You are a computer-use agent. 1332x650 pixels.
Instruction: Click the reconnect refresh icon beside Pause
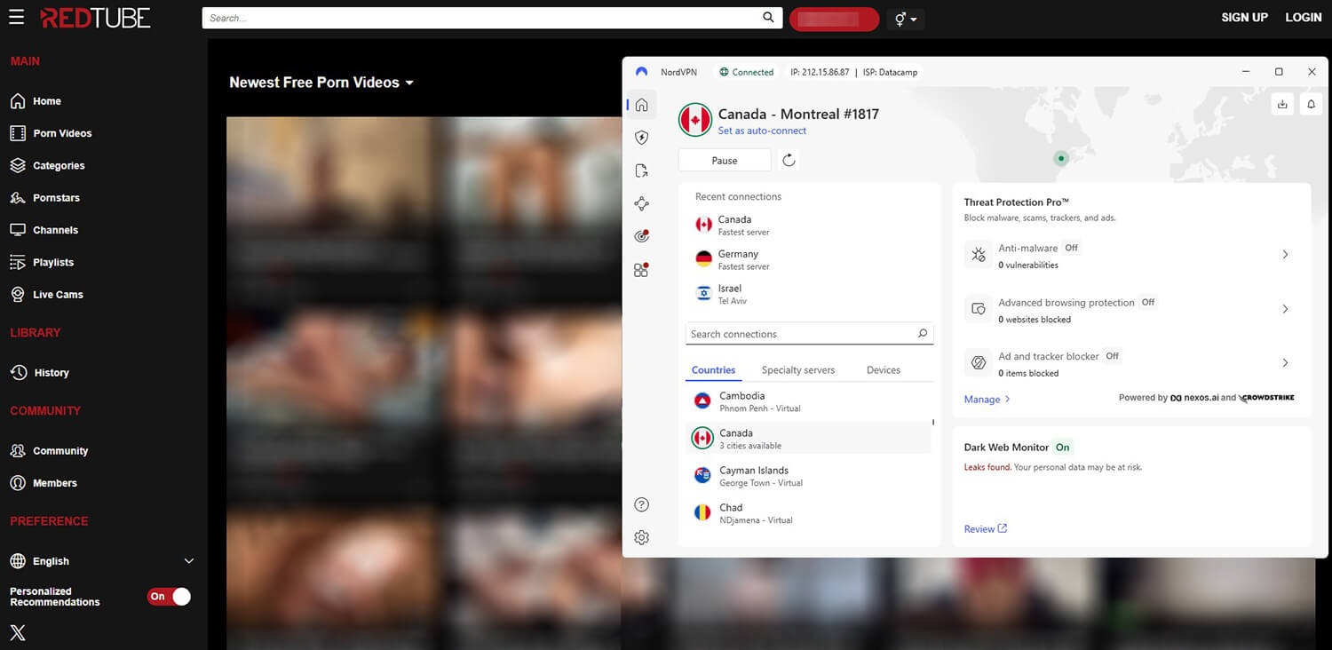coord(789,160)
